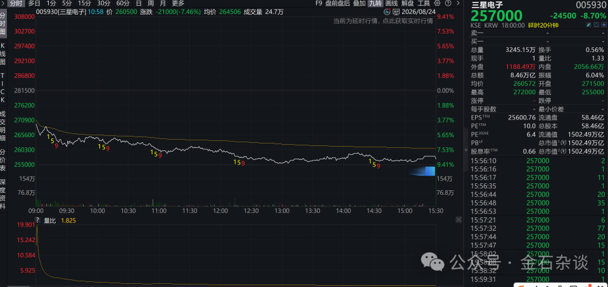
Task: Click the monitor icon beside 2026/08/24
Action: (395, 11)
